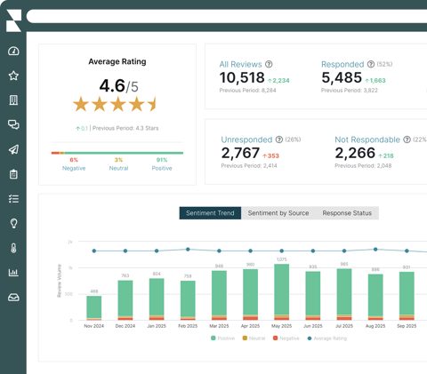Toggle Neutral series in chart legend

(254, 338)
